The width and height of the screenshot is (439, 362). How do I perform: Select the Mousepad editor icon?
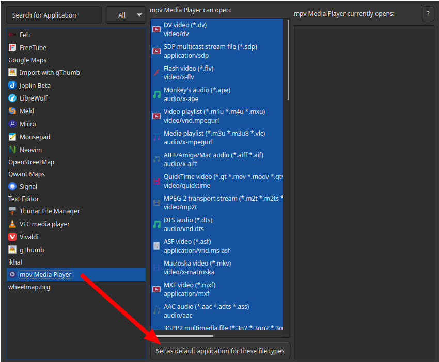tap(11, 137)
